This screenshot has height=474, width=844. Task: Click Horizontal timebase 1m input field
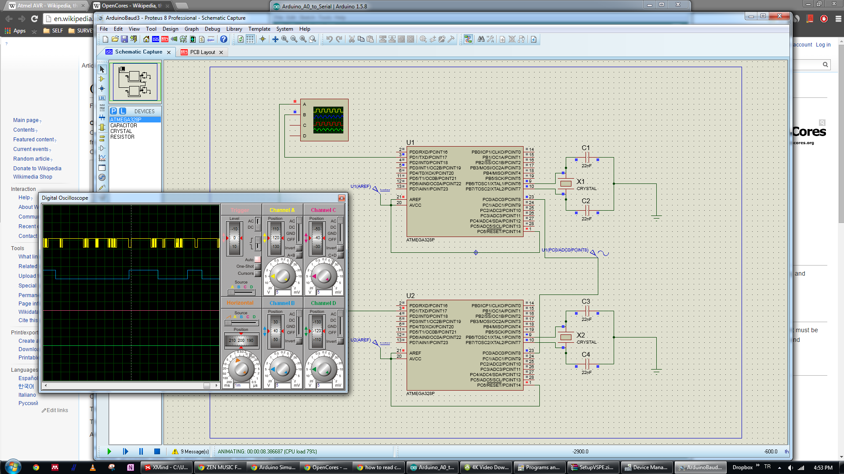tap(241, 385)
